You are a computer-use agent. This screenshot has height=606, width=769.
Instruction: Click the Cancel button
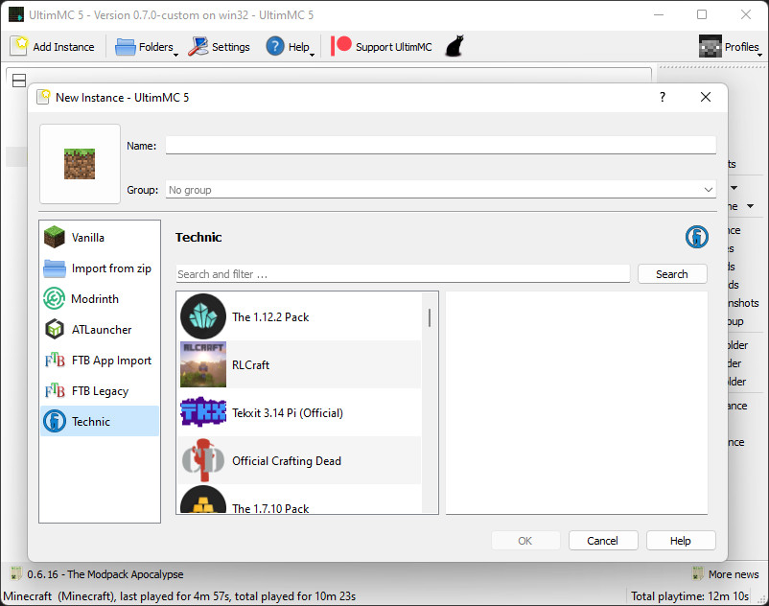coord(603,541)
